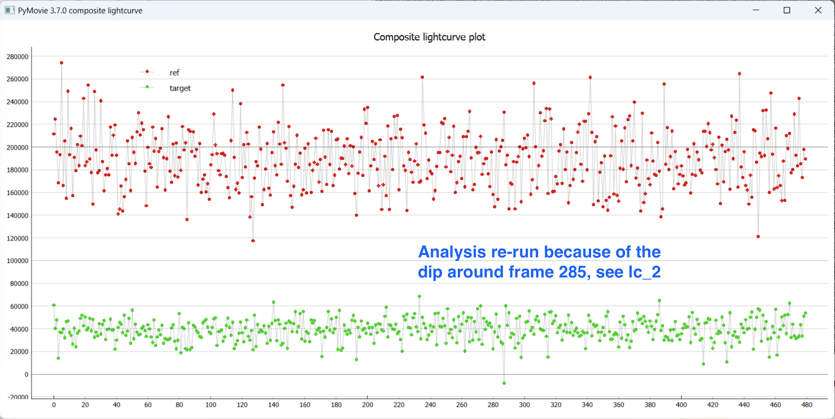
Task: Select the 'target' legend label
Action: 180,88
